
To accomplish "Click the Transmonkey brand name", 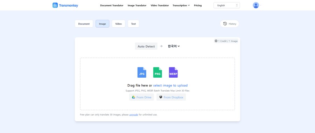I will coord(69,5).
